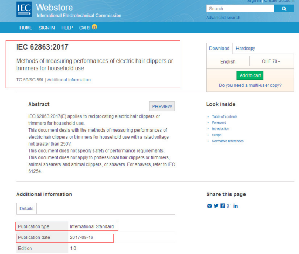Open Table of contents preview
Image resolution: width=299 pixels, height=254 pixels.
(225, 117)
